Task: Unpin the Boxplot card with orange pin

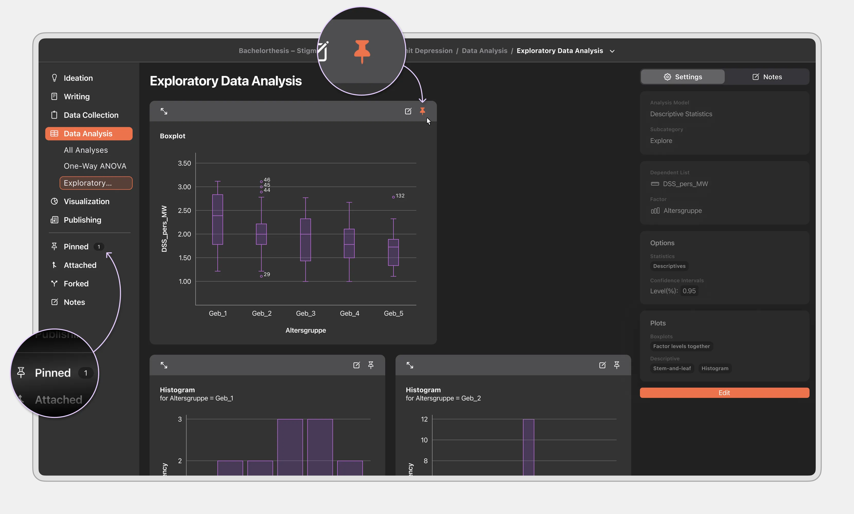Action: [x=422, y=111]
